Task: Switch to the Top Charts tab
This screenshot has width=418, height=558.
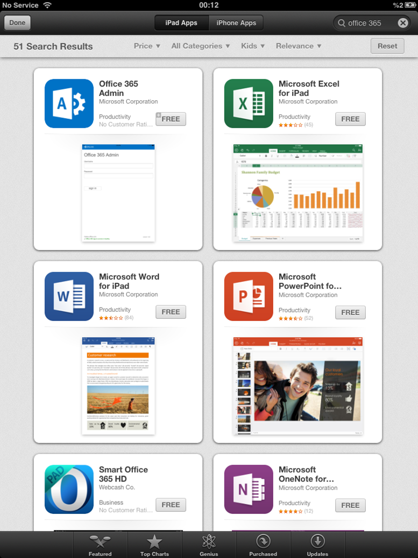Action: (154, 545)
